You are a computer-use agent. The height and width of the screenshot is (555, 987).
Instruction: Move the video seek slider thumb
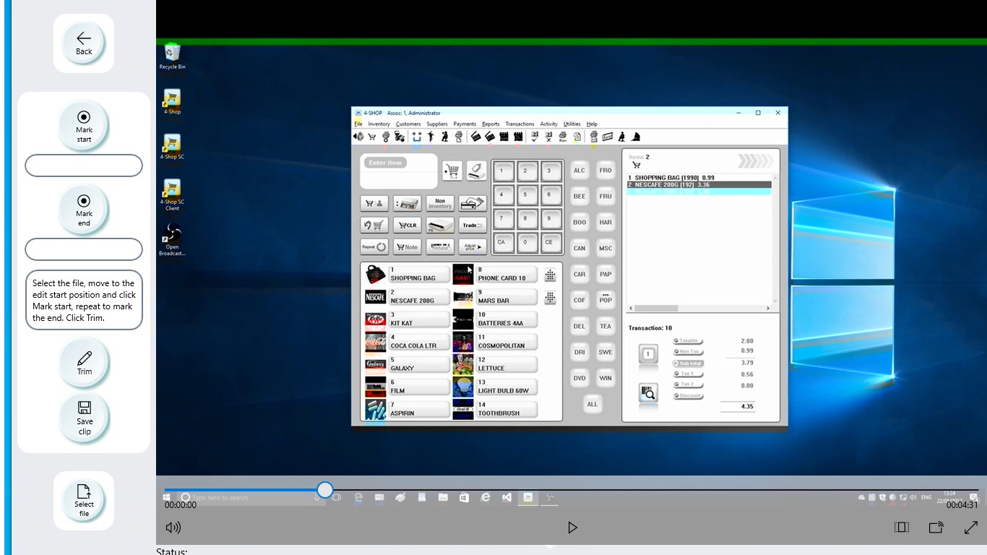pos(325,490)
